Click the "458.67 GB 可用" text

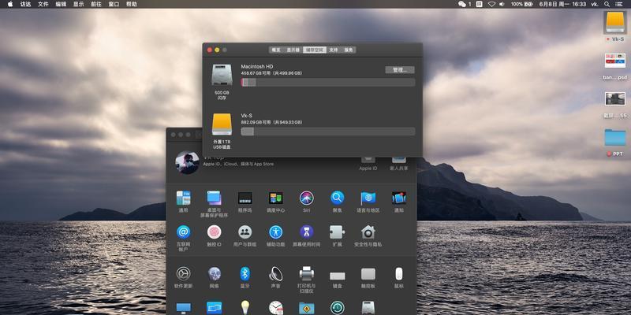pyautogui.click(x=256, y=73)
